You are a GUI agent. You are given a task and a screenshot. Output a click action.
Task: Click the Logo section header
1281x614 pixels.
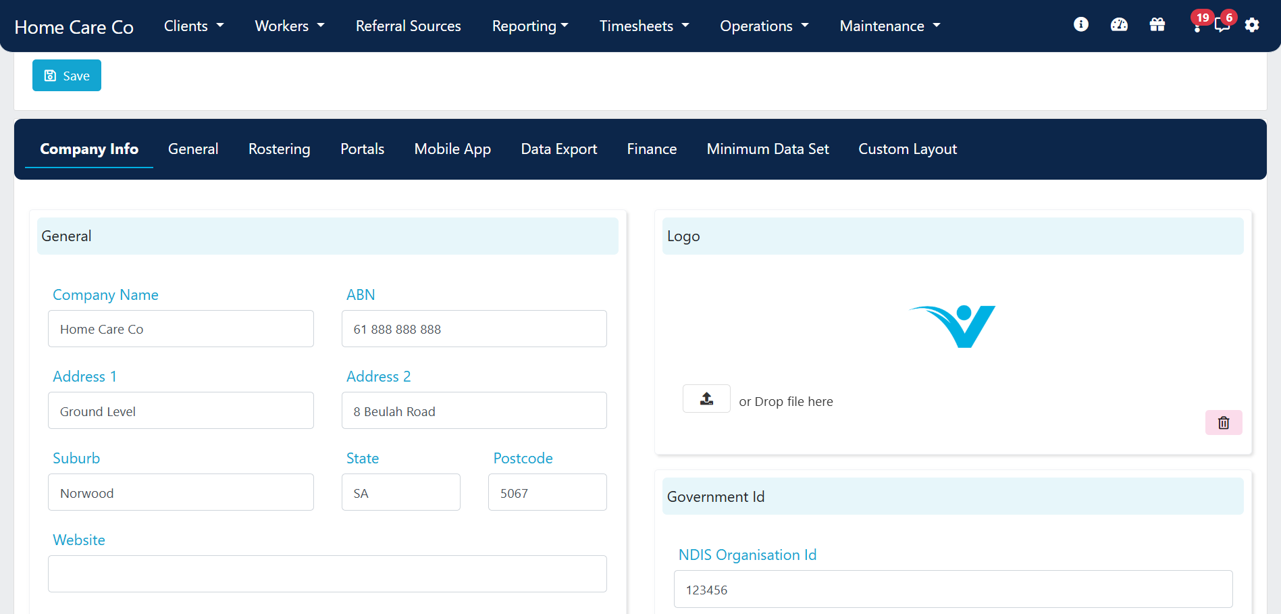coord(953,236)
